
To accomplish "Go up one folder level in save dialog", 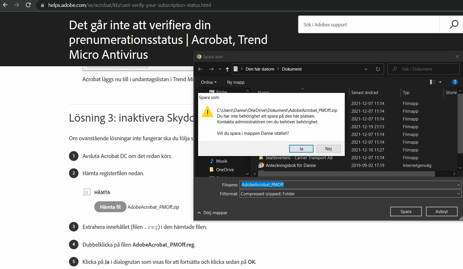I will (227, 69).
